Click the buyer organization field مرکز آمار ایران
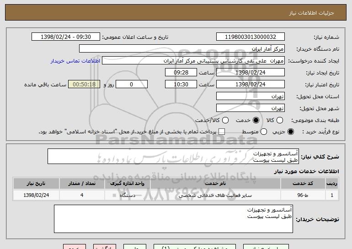The image size is (352, 249). click(182, 49)
